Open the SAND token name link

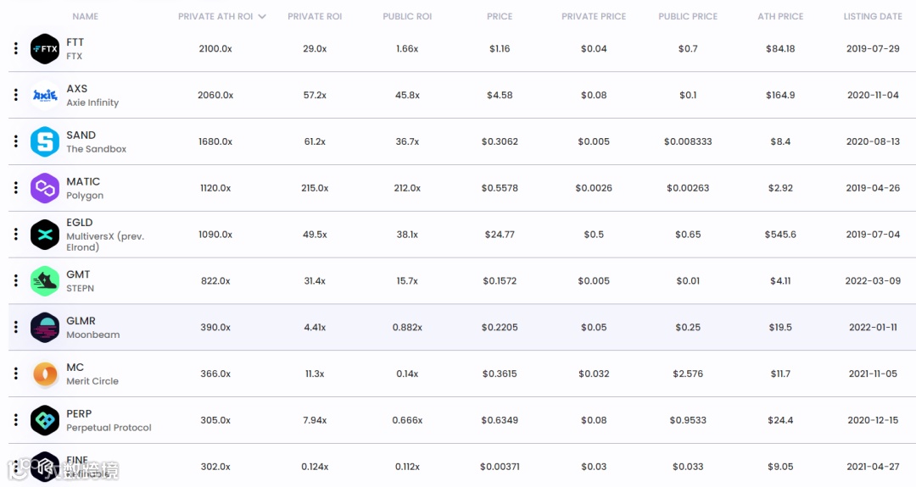[81, 136]
